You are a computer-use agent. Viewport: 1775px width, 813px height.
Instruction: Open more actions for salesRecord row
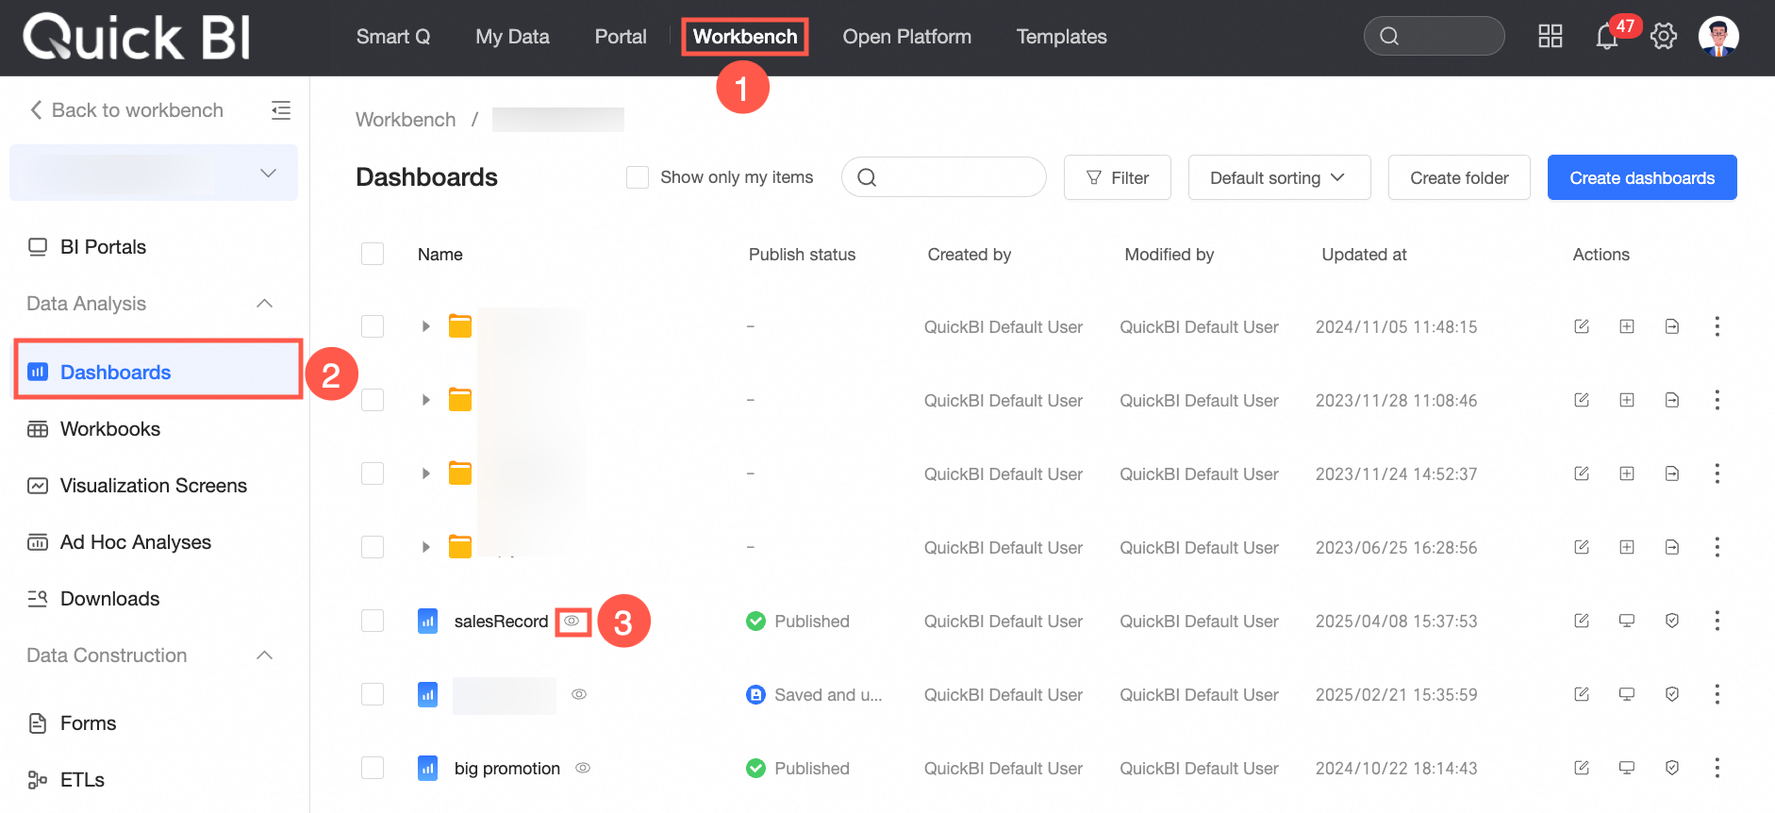point(1717,621)
